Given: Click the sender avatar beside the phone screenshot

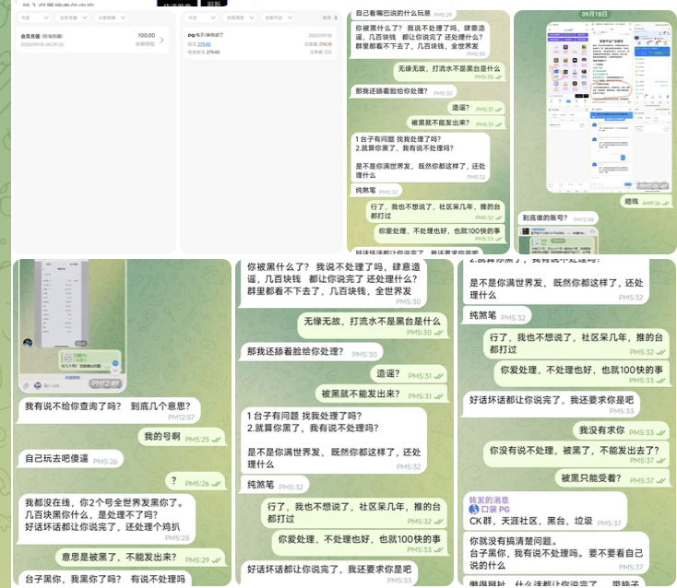Looking at the screenshot, I should [28, 343].
